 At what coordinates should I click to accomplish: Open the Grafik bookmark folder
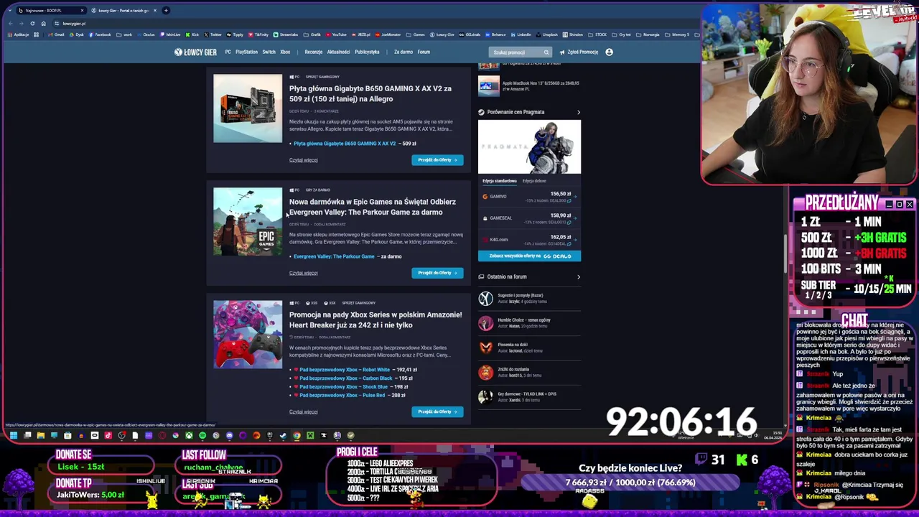pos(312,34)
